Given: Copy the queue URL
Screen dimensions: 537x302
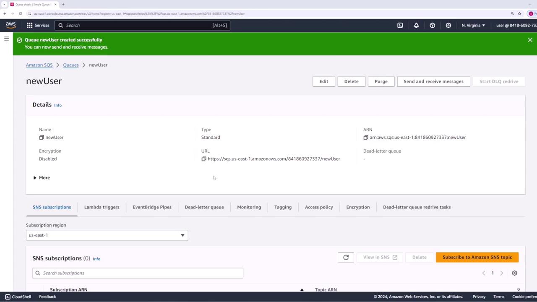Looking at the screenshot, I should pos(204,159).
